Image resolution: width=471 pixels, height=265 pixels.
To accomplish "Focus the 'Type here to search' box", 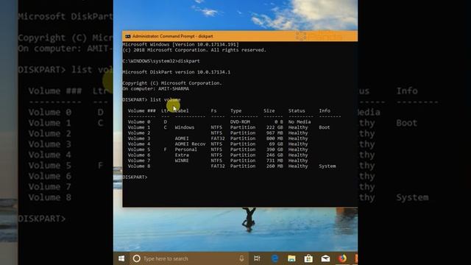I will [189, 258].
